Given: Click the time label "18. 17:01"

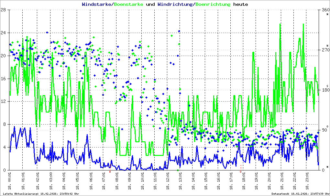Looking at the screenshot, I should coord(231,181).
